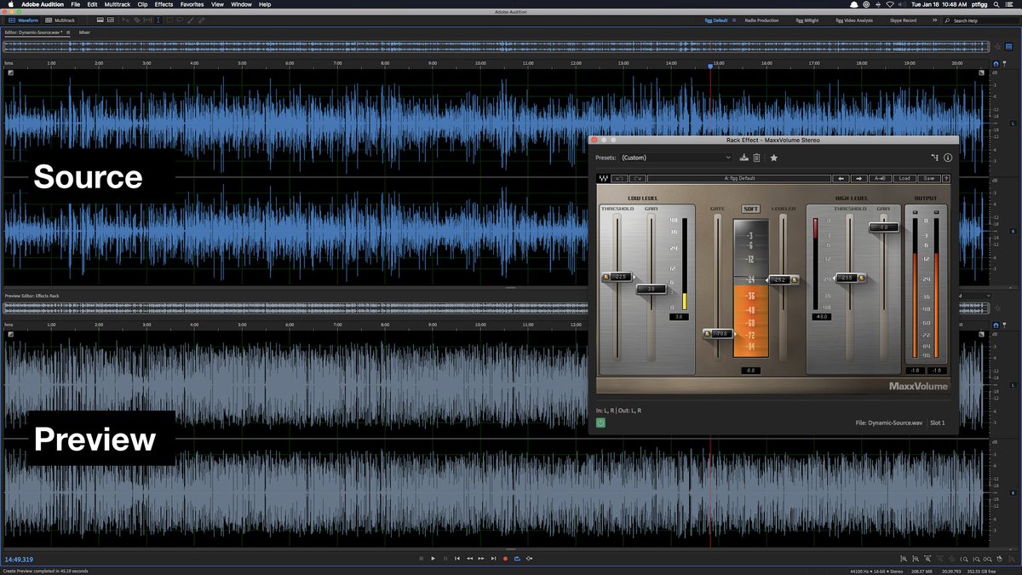Select the Lasso Selection tool

[x=180, y=20]
